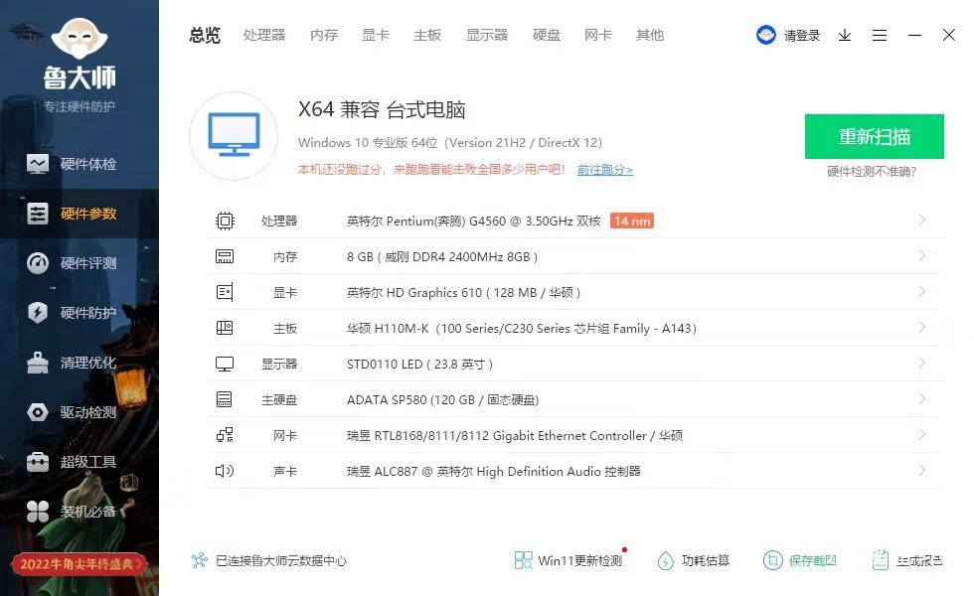Click the ADATA SP580 disk text
This screenshot has height=596, width=974.
click(x=442, y=399)
